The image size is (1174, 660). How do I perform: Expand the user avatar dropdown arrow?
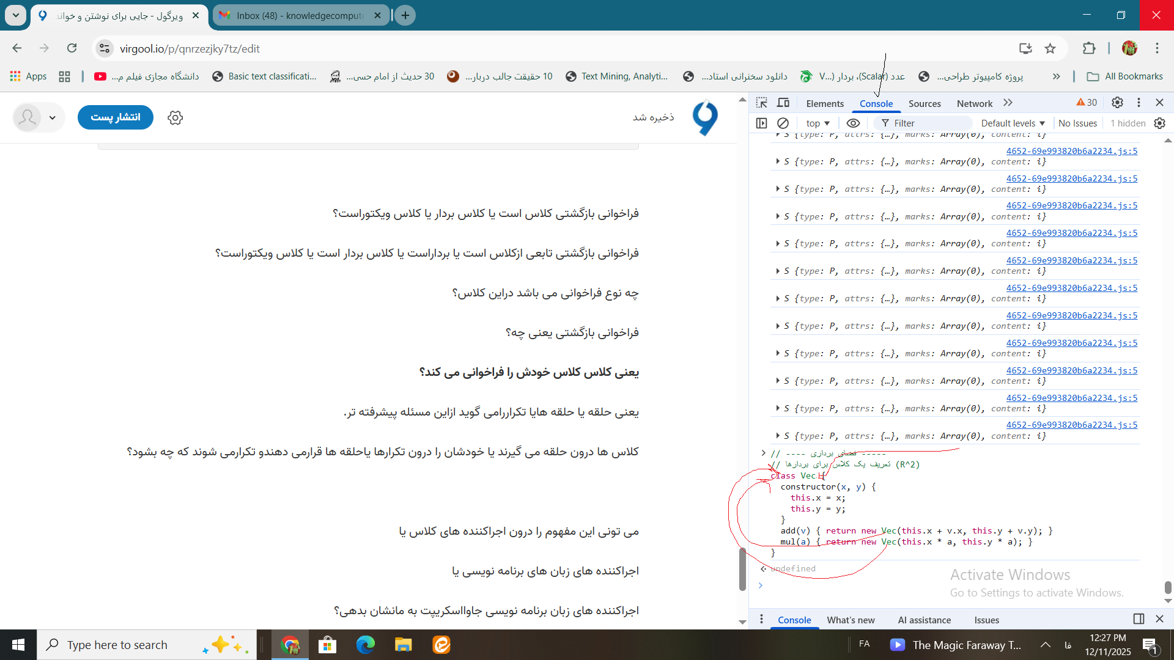pyautogui.click(x=53, y=117)
